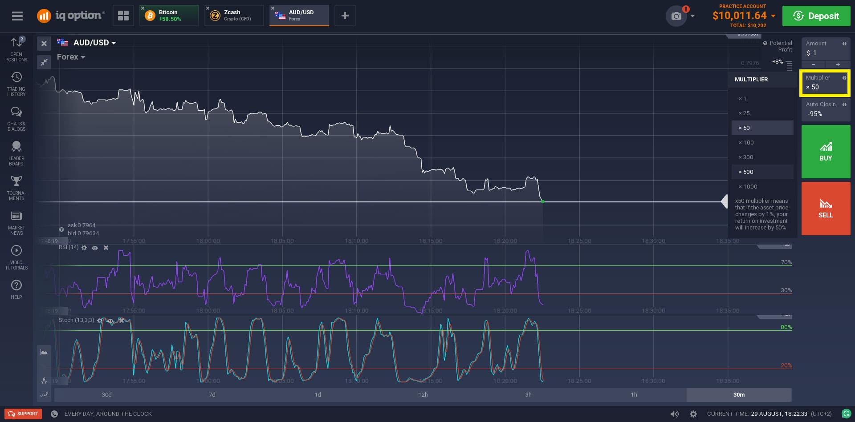Screen dimensions: 855x422
Task: Click the SUPPORT button
Action: [x=23, y=414]
